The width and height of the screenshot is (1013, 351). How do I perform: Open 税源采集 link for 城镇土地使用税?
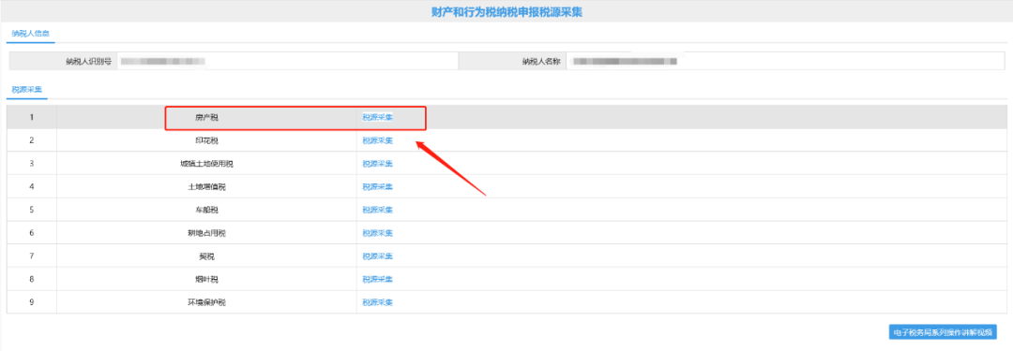pos(377,164)
